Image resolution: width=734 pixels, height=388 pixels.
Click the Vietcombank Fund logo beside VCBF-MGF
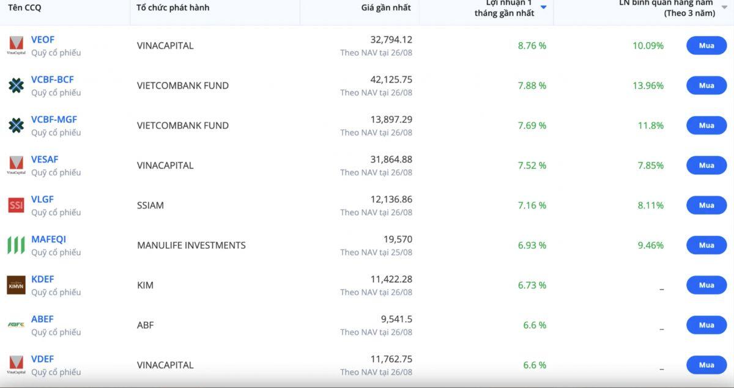tap(16, 125)
